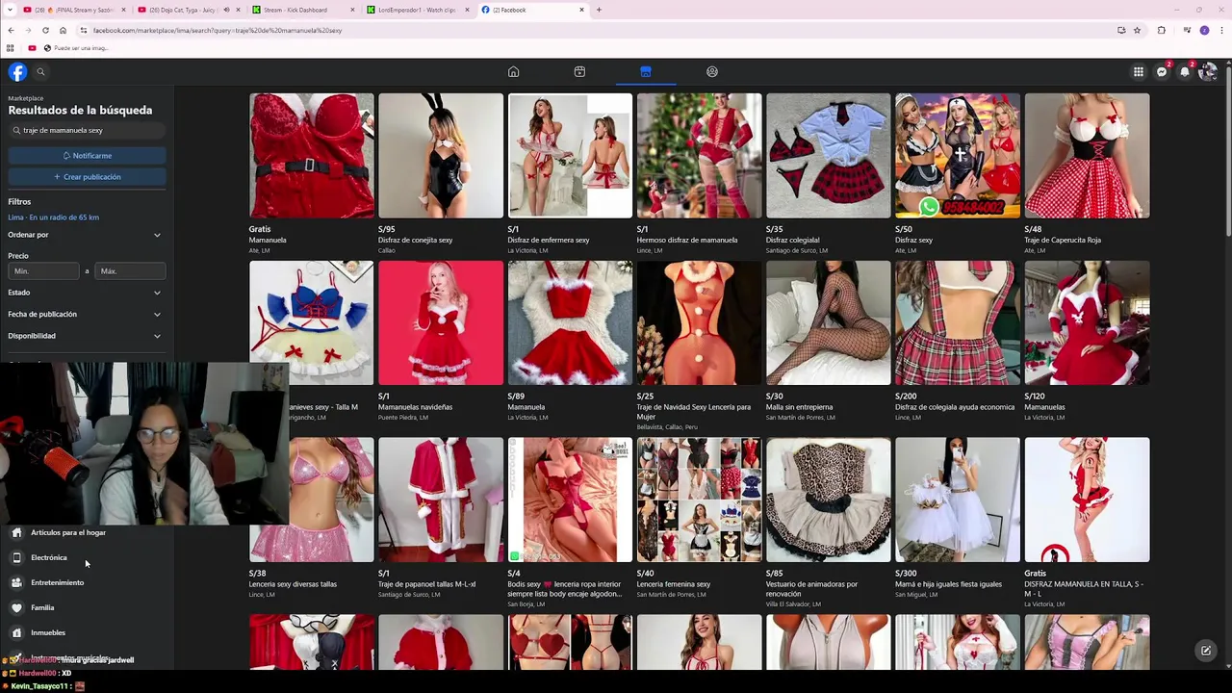Click the floating compose message icon

coord(1205,651)
